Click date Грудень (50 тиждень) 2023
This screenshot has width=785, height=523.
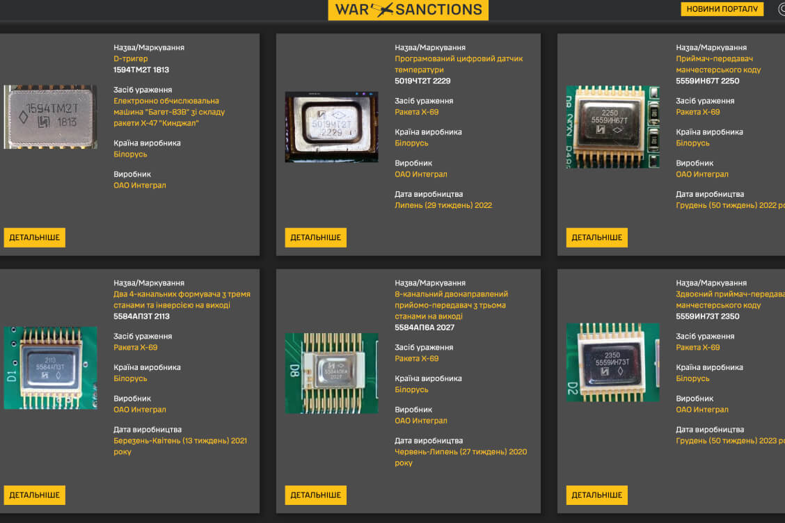(731, 440)
